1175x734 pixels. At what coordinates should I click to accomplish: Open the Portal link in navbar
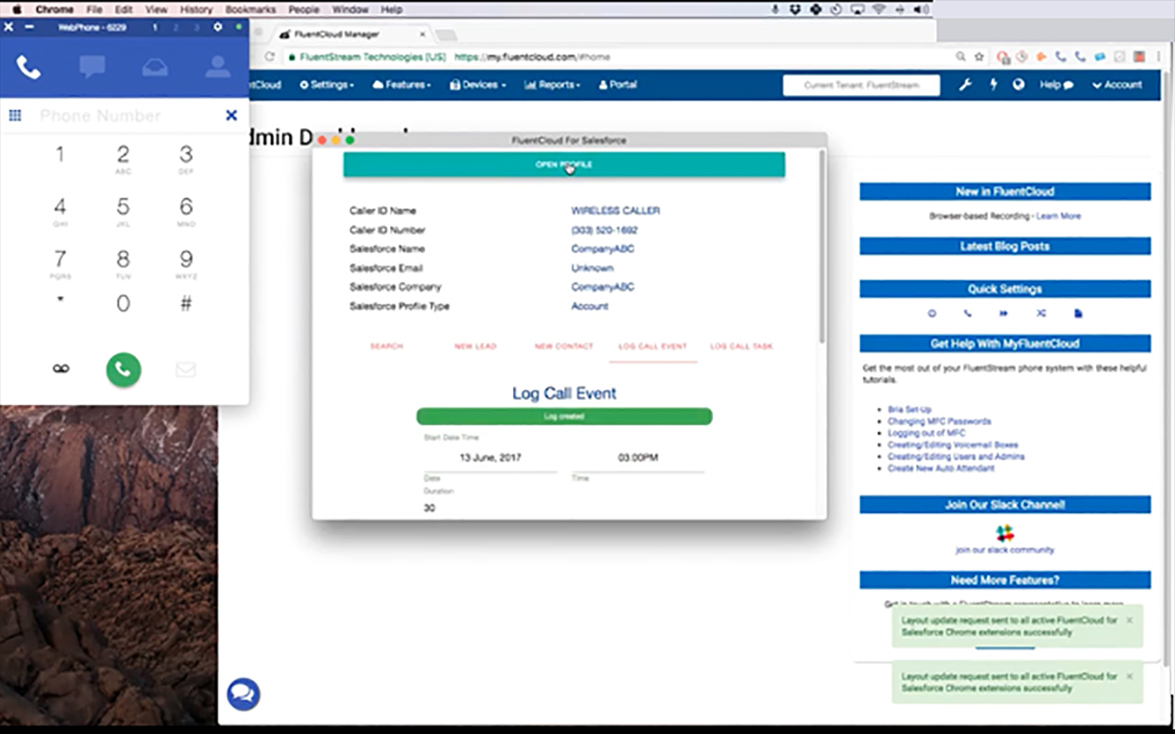pyautogui.click(x=618, y=84)
